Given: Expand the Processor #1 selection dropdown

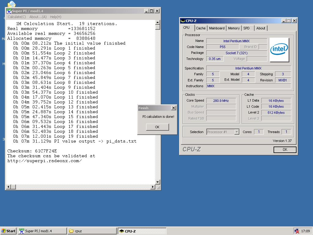Looking at the screenshot, I should pyautogui.click(x=237, y=132).
